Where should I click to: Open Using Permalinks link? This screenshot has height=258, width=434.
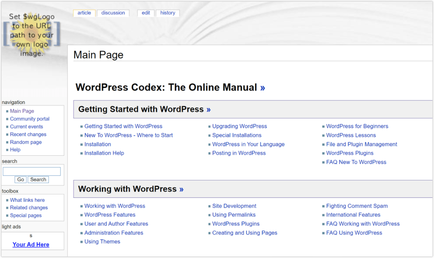(x=234, y=215)
